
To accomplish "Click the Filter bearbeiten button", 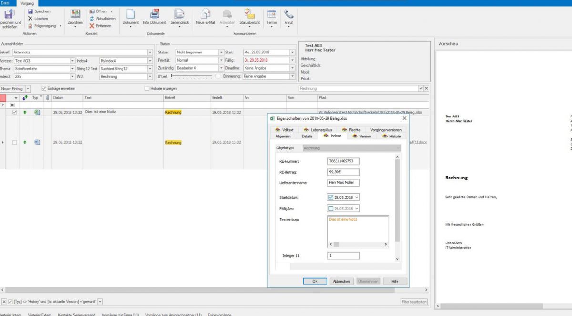I will point(414,302).
